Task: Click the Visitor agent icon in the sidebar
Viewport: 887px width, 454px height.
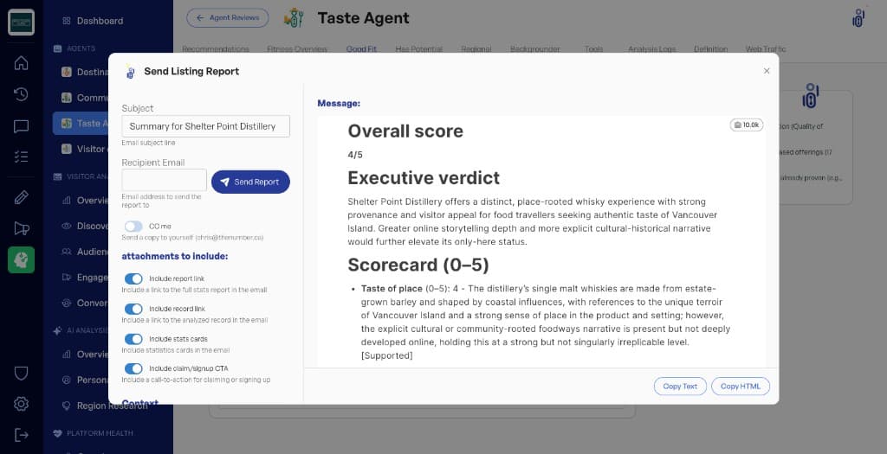Action: point(67,149)
